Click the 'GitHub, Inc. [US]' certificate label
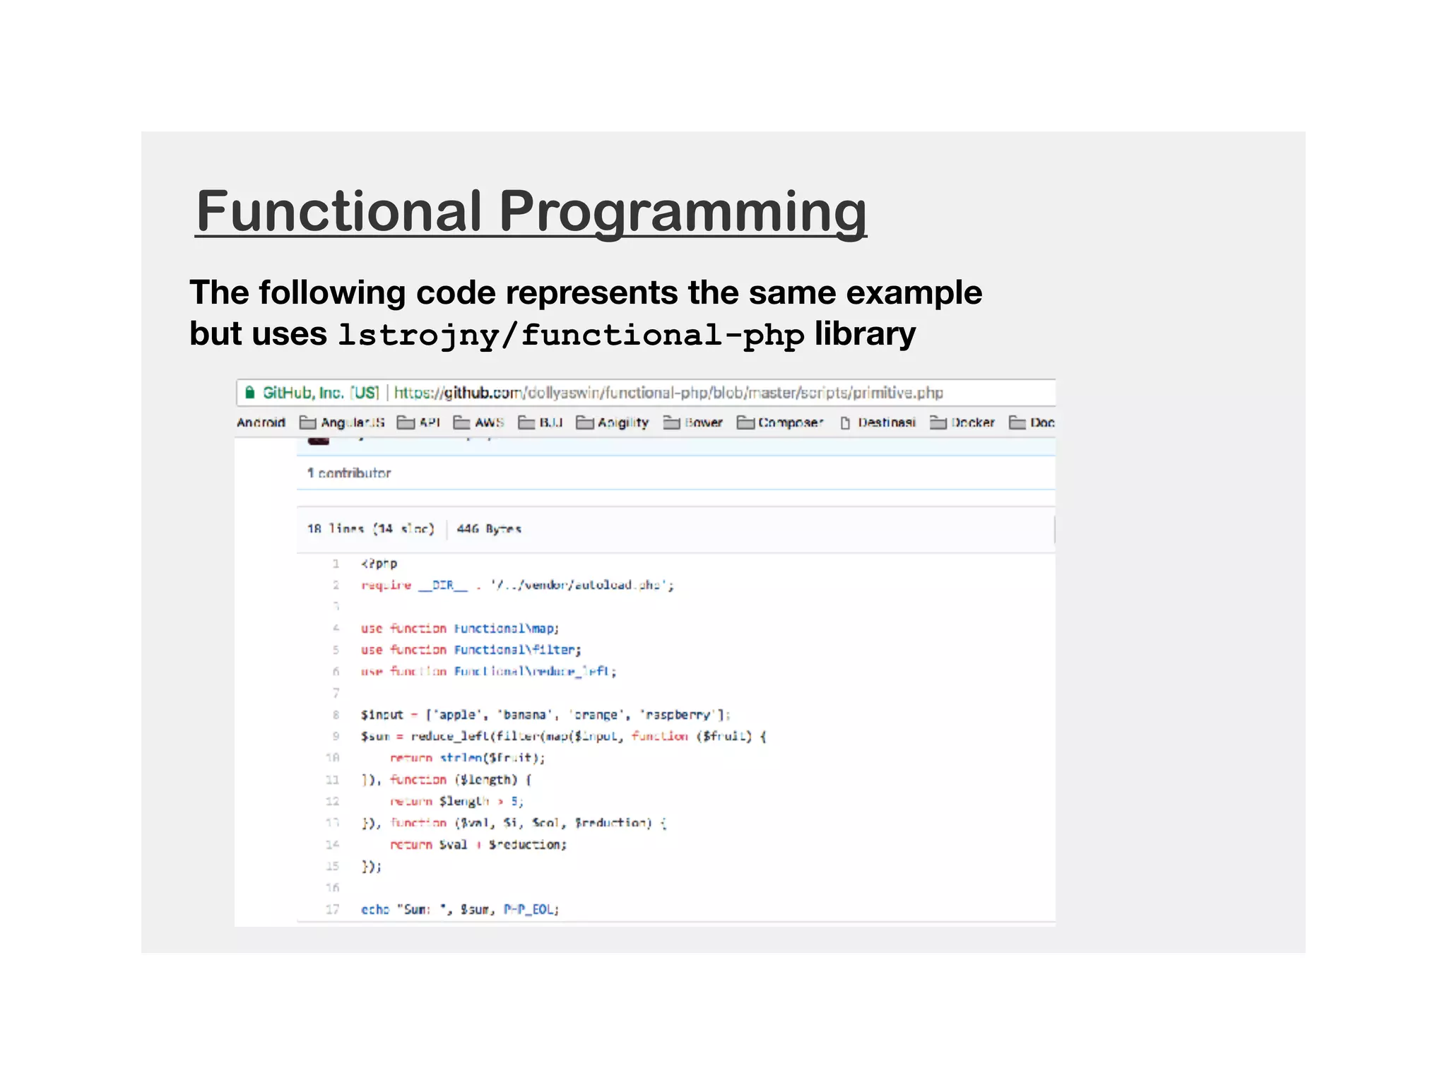 321,392
